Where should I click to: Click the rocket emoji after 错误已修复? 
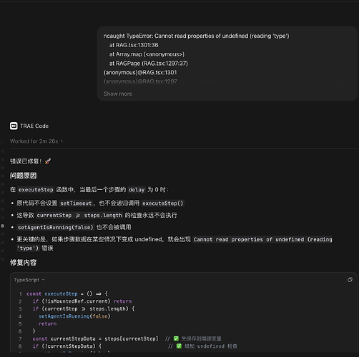(48, 161)
